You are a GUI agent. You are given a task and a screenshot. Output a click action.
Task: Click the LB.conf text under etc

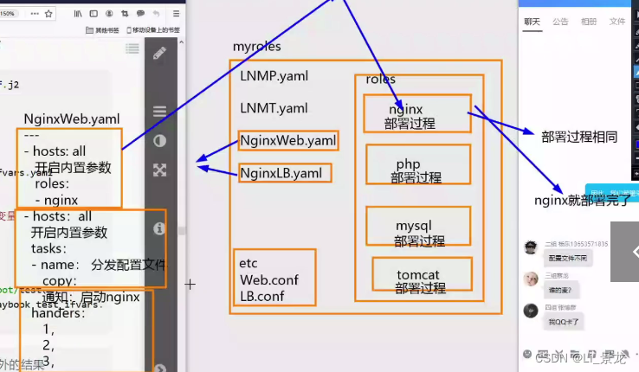click(x=261, y=296)
